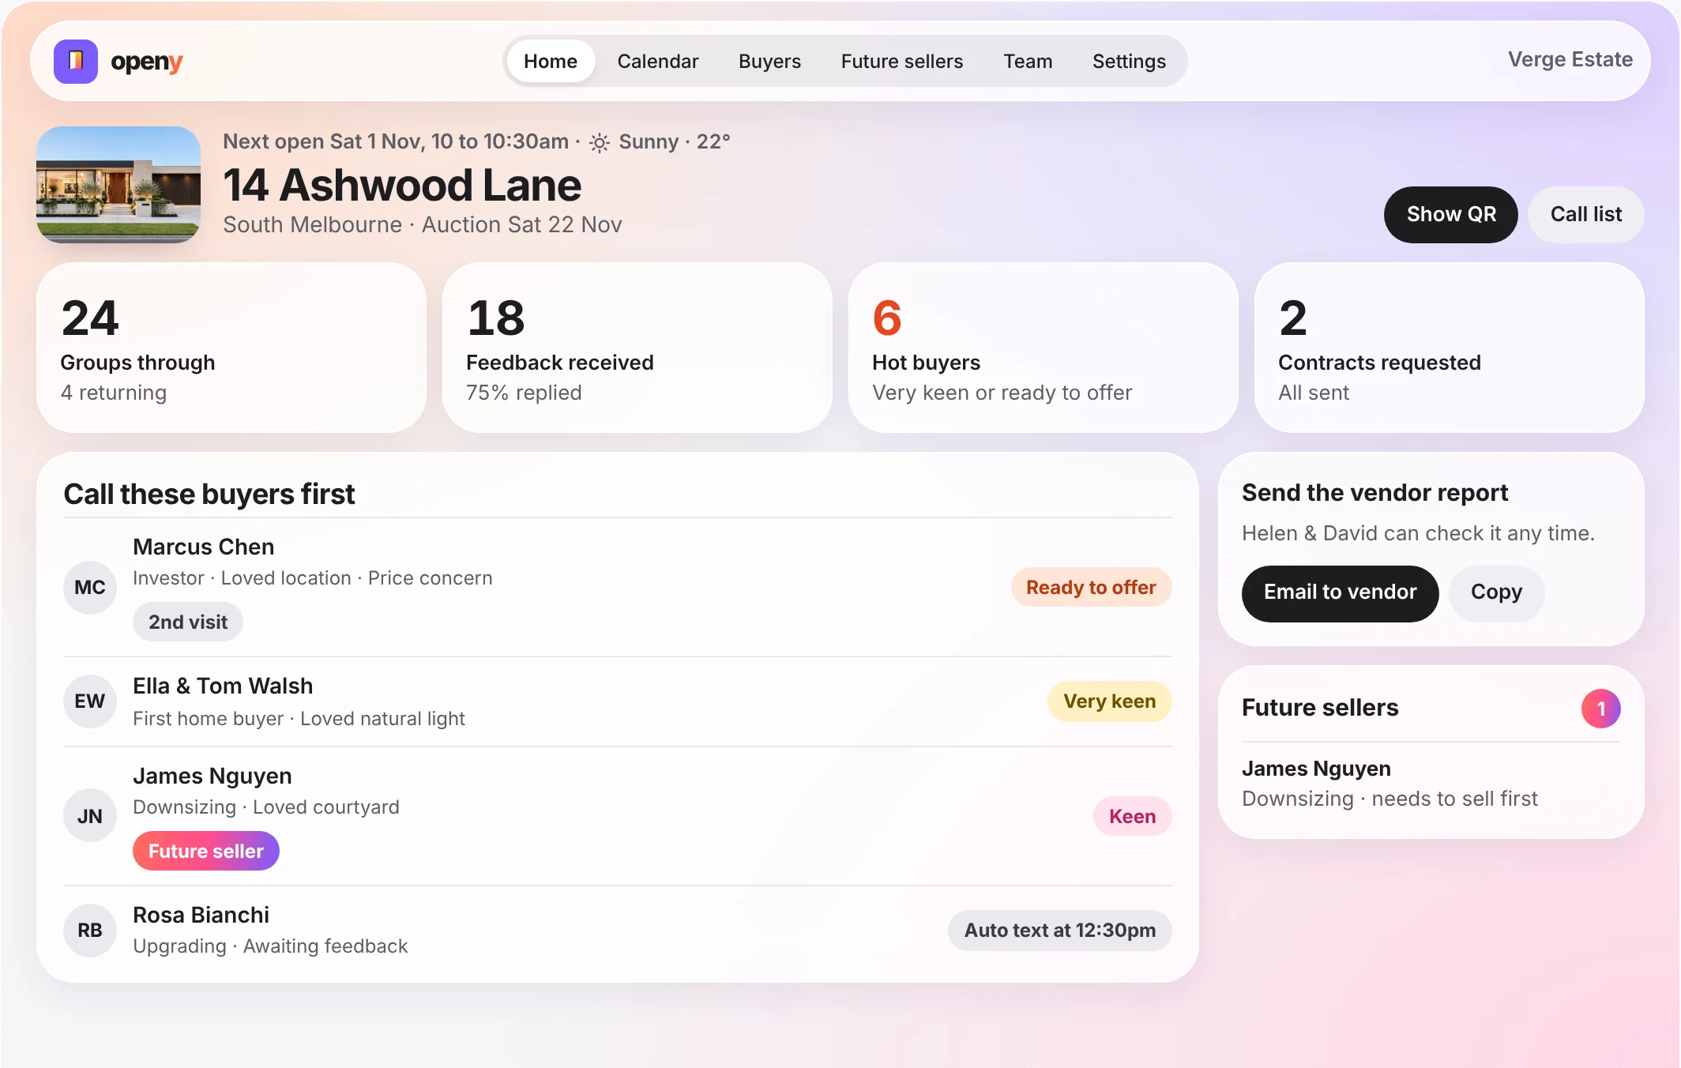
Task: Click the 14 Ashwood Lane heading
Action: pos(402,185)
